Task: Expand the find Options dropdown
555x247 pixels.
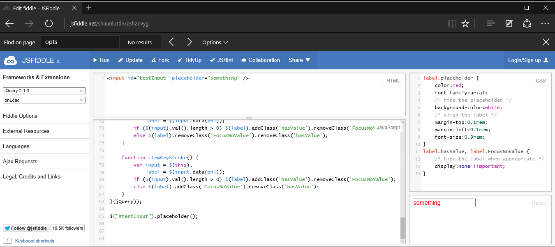Action: coord(215,42)
